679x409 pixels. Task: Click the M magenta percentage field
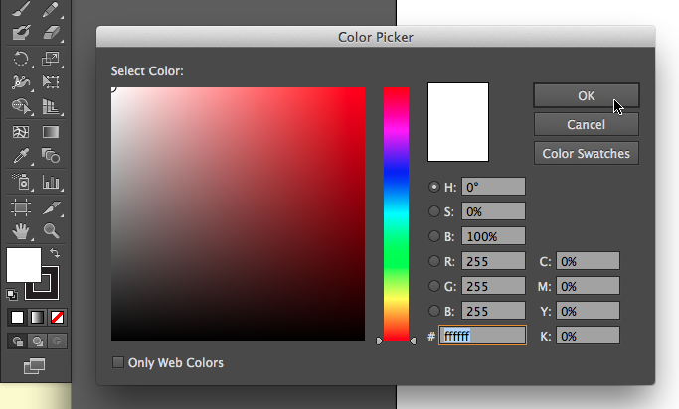pos(588,286)
